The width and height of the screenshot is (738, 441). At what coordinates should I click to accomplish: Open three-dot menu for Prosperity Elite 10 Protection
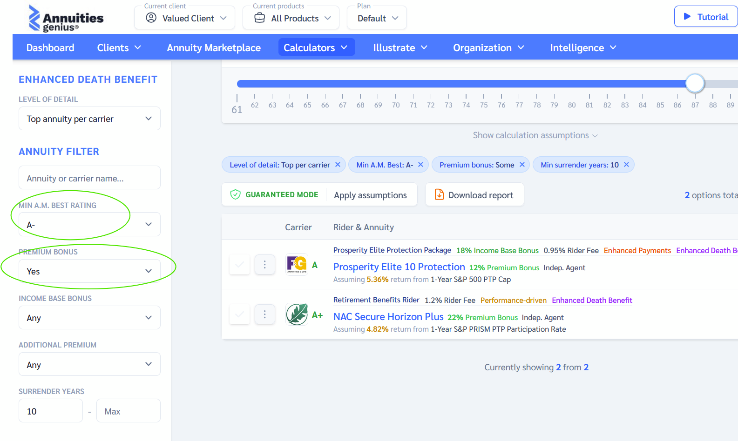point(264,265)
